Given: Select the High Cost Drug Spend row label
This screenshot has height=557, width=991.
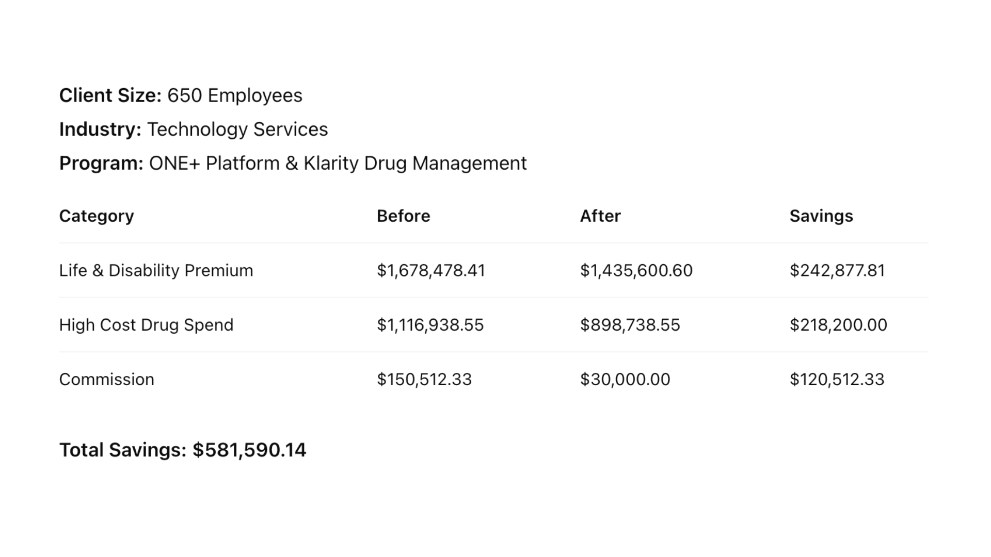Looking at the screenshot, I should click(146, 325).
